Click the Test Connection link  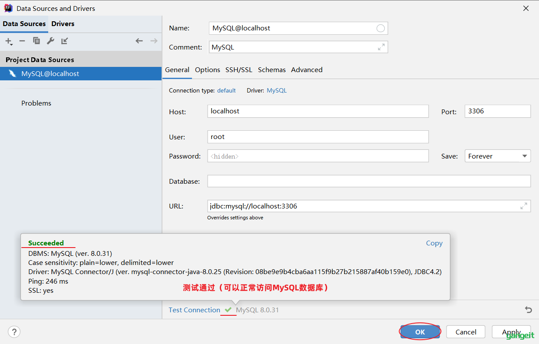click(195, 310)
